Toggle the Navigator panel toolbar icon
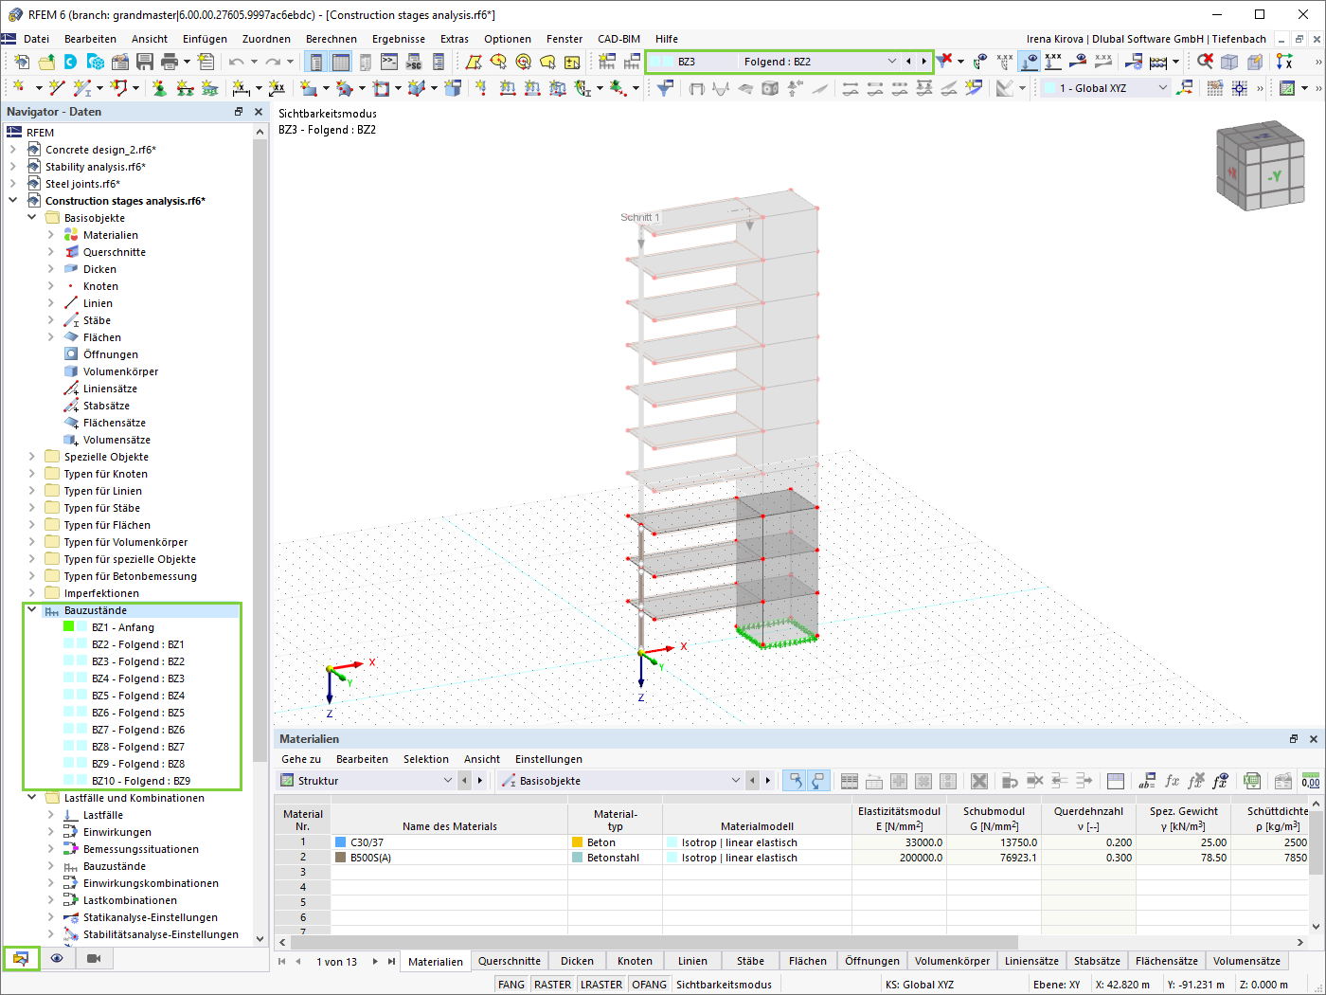The width and height of the screenshot is (1326, 995). coord(315,62)
